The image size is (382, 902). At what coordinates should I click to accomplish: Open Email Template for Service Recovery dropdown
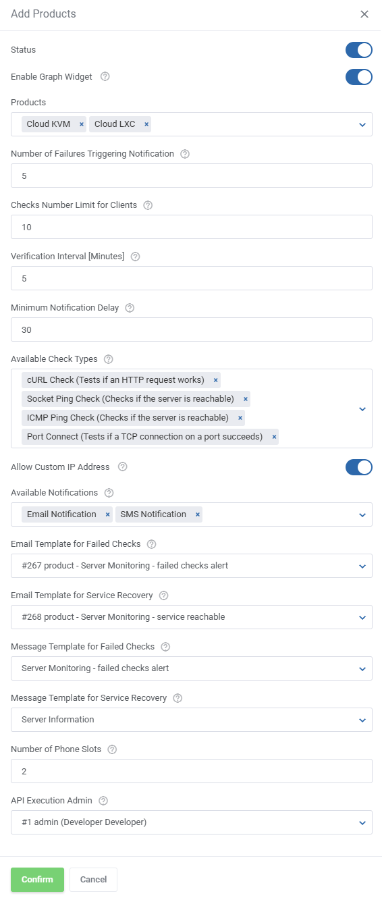(x=192, y=617)
